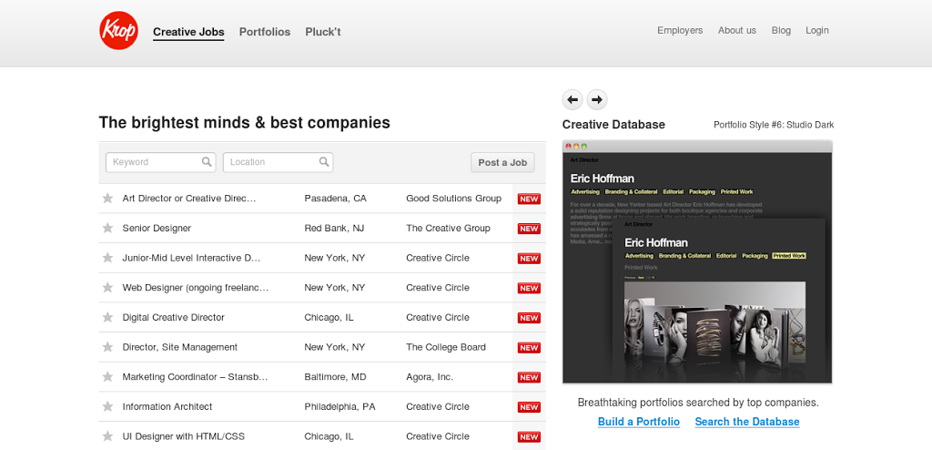
Task: Click Good Solutions Group company name
Action: click(453, 199)
